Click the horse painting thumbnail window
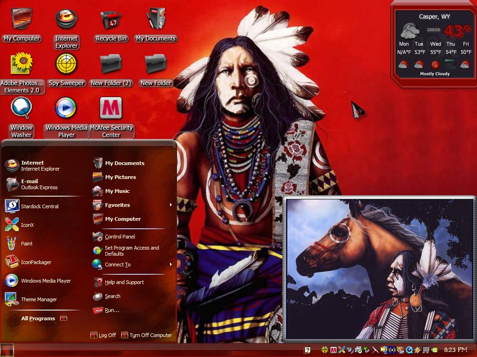Image resolution: width=477 pixels, height=357 pixels. [379, 269]
